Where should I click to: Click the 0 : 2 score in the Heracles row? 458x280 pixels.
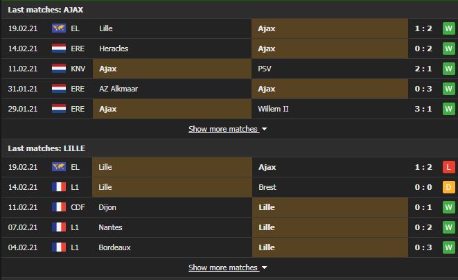point(423,49)
